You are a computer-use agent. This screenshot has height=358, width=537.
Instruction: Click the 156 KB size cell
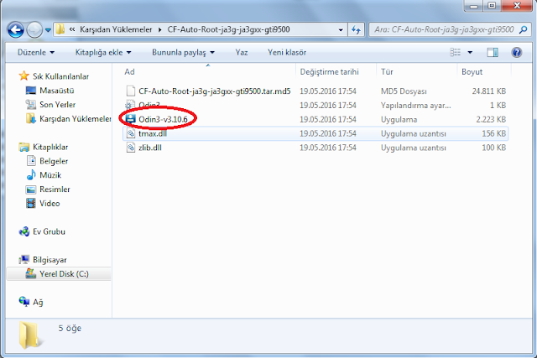point(494,133)
